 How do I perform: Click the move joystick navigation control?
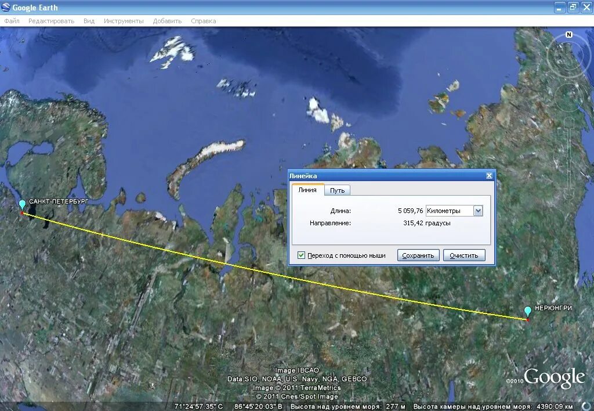click(x=568, y=98)
